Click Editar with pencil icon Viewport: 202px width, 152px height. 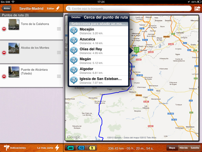click(53, 8)
